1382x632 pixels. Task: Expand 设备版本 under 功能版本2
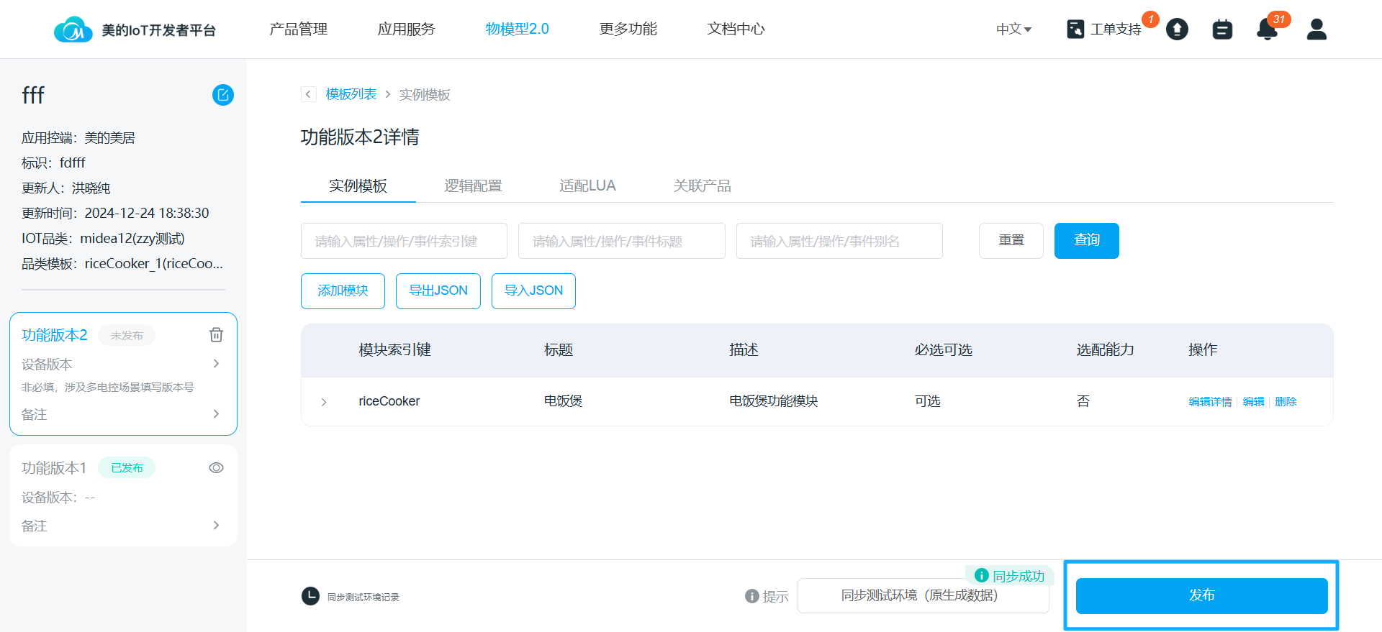coord(216,364)
